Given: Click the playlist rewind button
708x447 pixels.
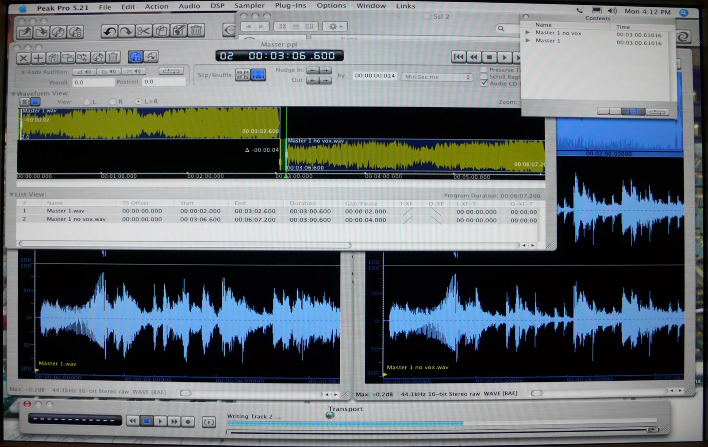Looking at the screenshot, I should (x=474, y=57).
